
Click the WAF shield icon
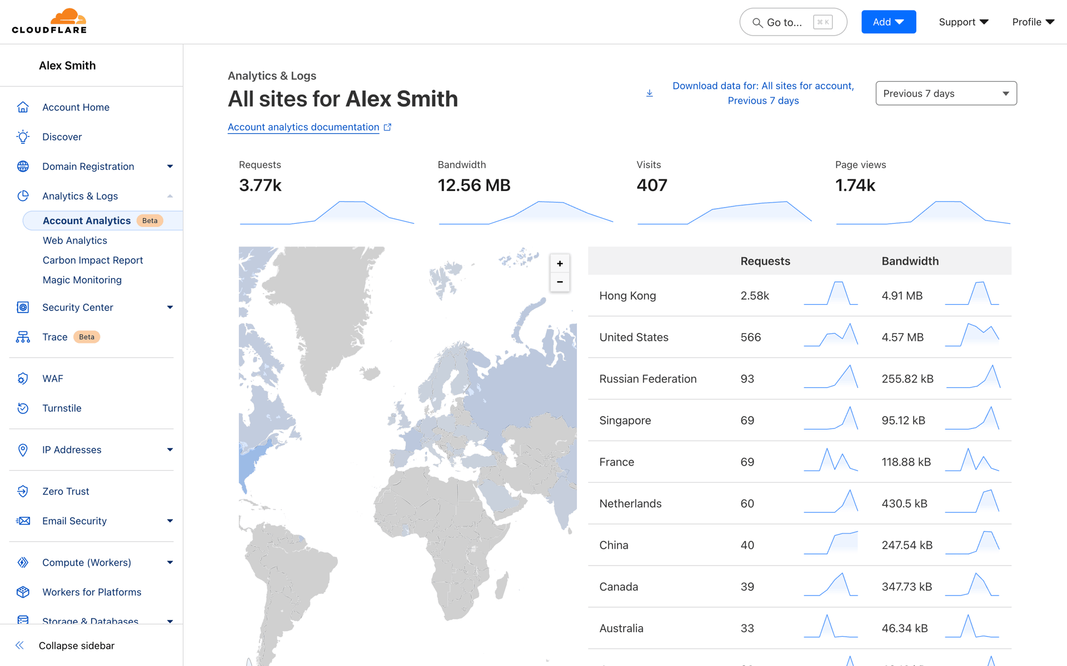pos(23,379)
